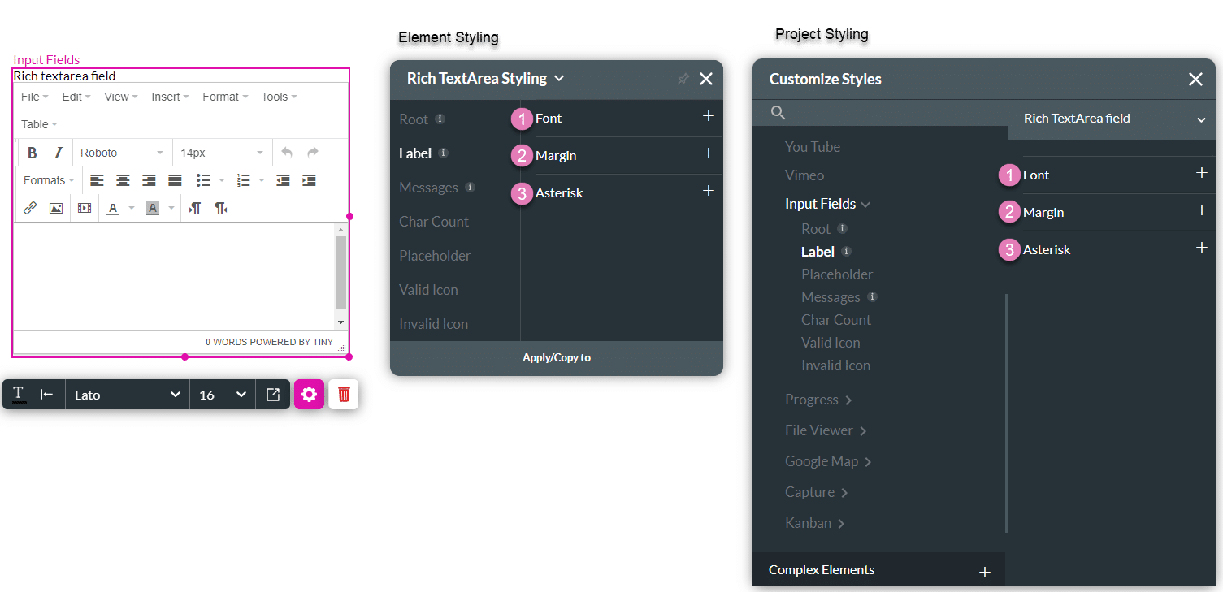Image resolution: width=1223 pixels, height=592 pixels.
Task: Click the search icon in Customize Styles
Action: [778, 113]
